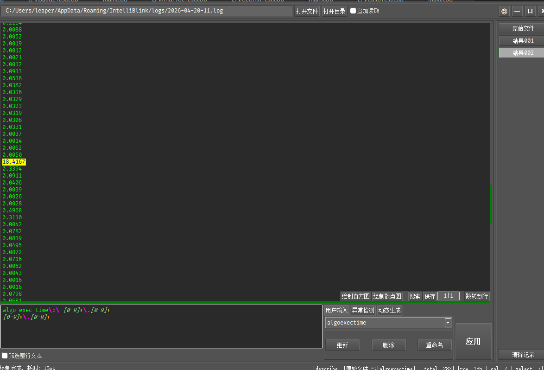Click the vertical scrollbar thumb of results
Screen dimensions: 544x370
491,205
